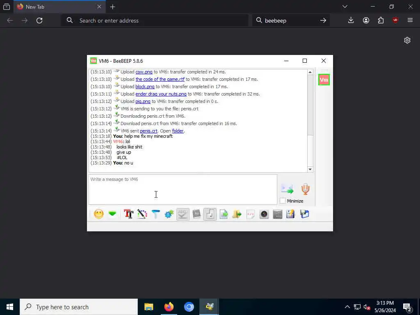Click the send folder icon with green arrow
This screenshot has width=420, height=315.
pyautogui.click(x=237, y=214)
